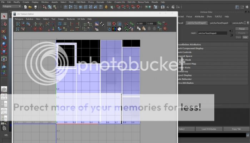This screenshot has width=250, height=143.
Task: Click the green refresh UV values icon
Action: pos(159,24)
